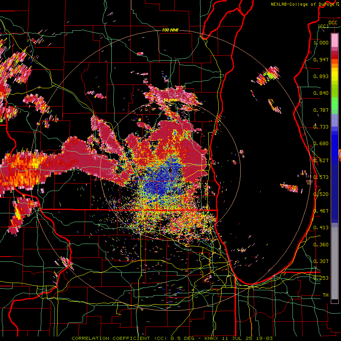Select the 0.787 legend value
Image resolution: width=341 pixels, height=341 pixels.
click(x=321, y=110)
